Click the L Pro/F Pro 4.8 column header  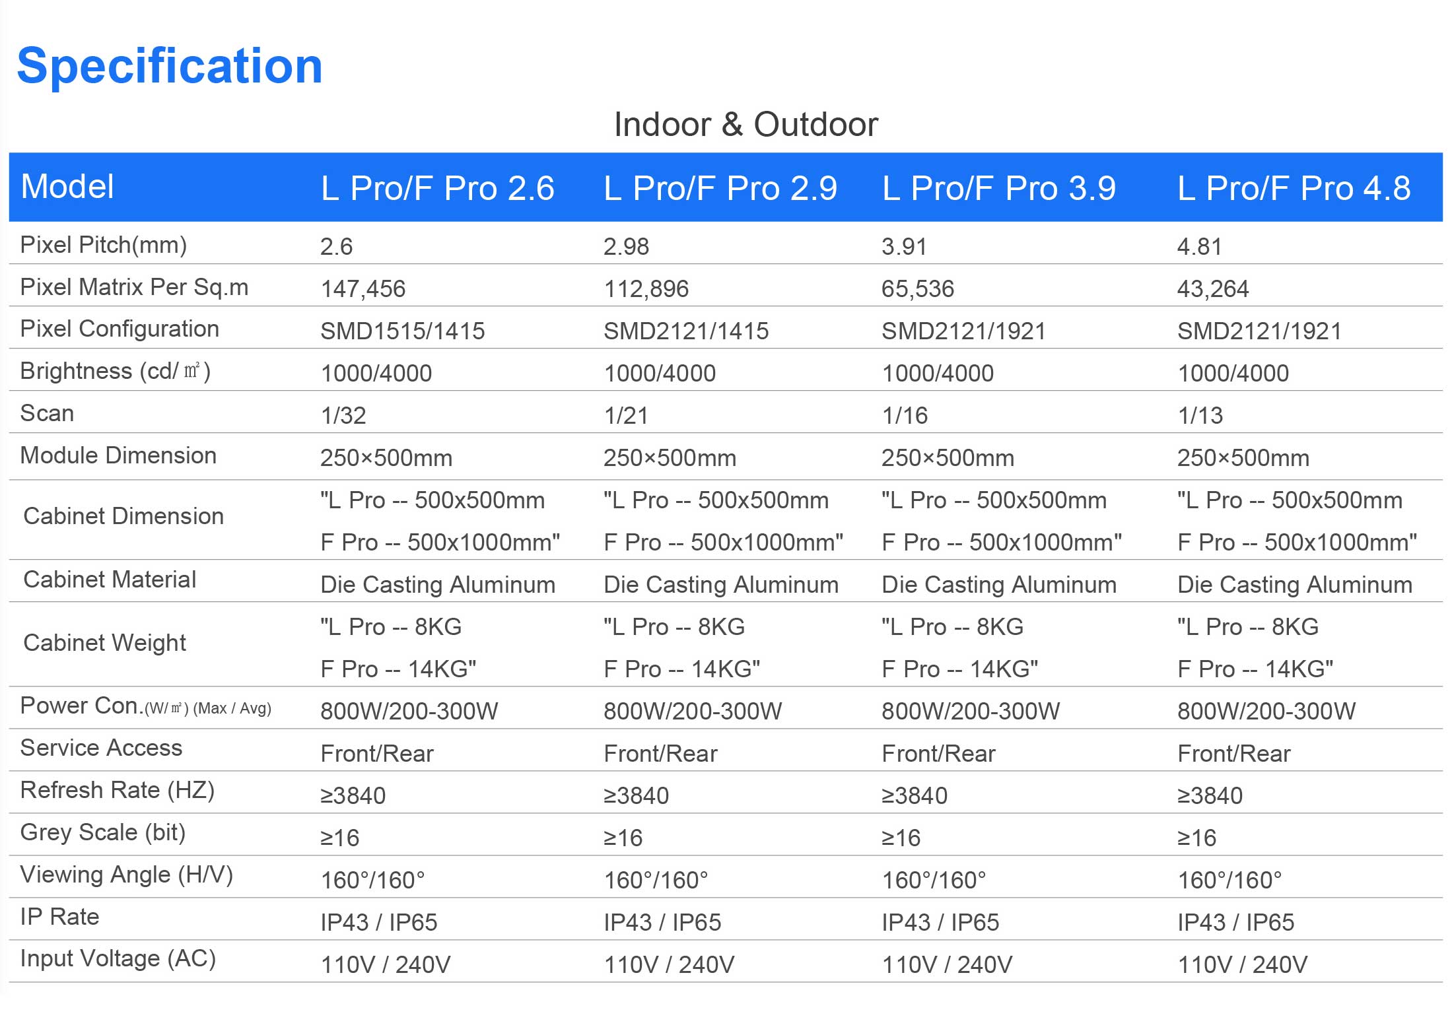(x=1294, y=188)
